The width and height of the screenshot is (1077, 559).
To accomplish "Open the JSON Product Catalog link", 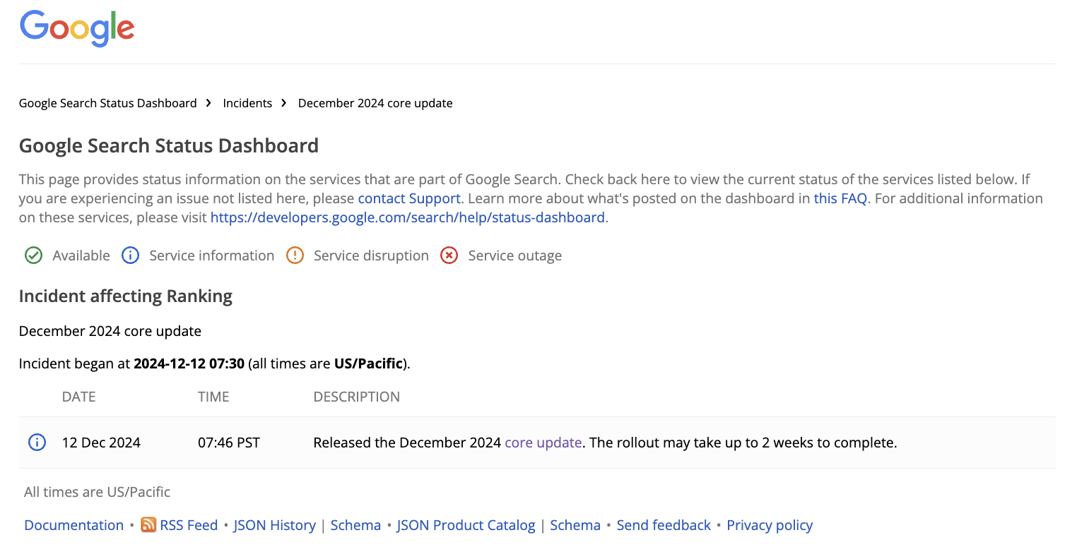I will (x=466, y=525).
